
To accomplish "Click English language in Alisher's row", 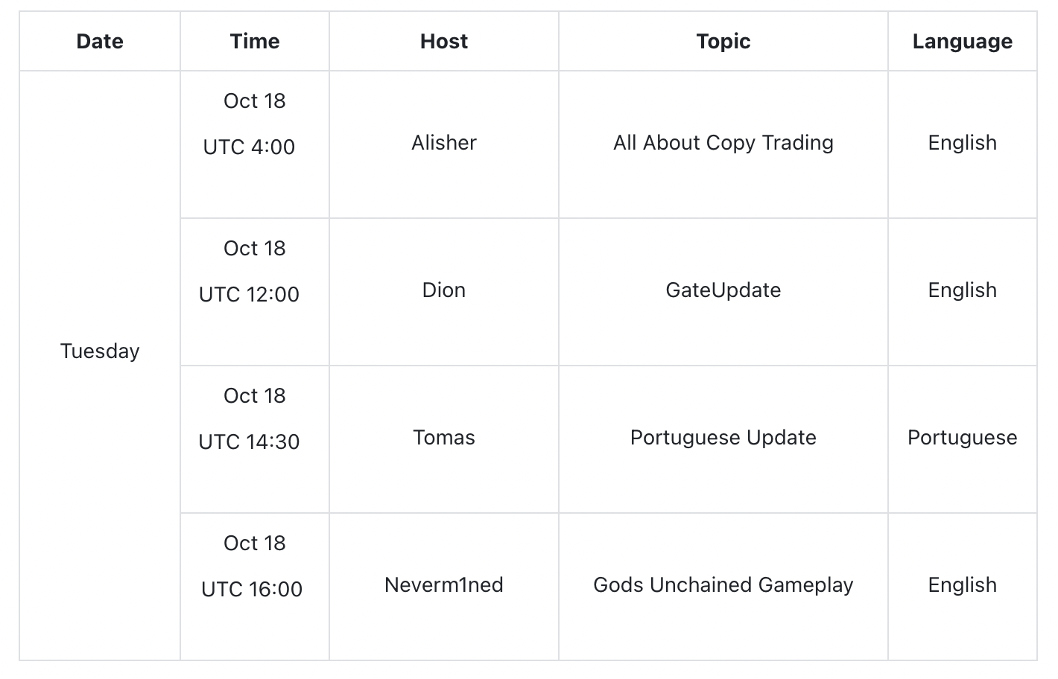I will tap(962, 143).
